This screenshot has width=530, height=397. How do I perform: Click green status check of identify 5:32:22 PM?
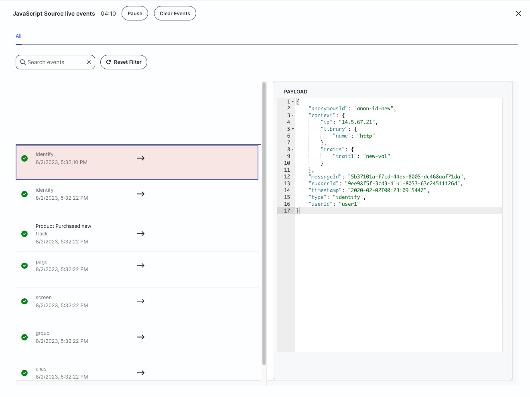(x=24, y=194)
